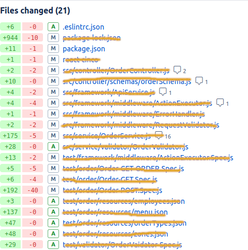Click the 'M' badge beside OrderService.js

coord(53,136)
